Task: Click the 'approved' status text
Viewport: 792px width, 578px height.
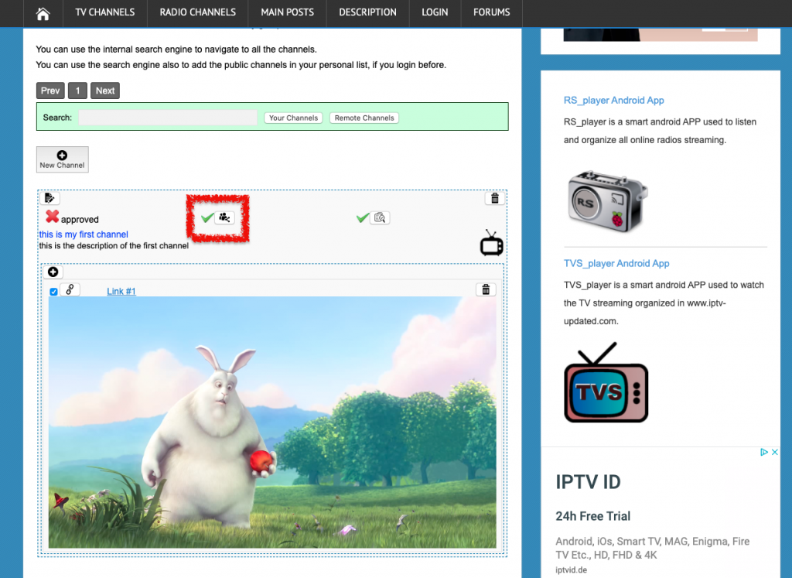Action: 80,220
